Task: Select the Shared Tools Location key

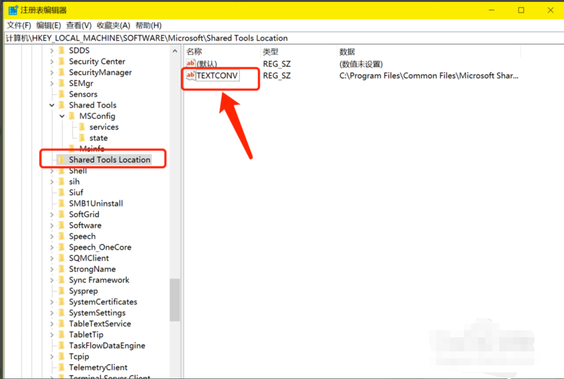Action: (109, 160)
